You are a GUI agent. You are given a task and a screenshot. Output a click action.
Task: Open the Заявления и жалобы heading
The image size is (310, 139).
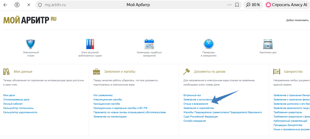[120, 71]
